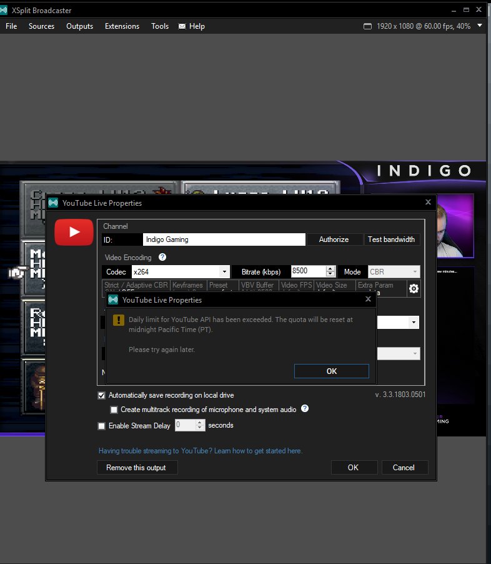491x564 pixels.
Task: Click error dialog title bar XSplit icon
Action: pyautogui.click(x=113, y=300)
